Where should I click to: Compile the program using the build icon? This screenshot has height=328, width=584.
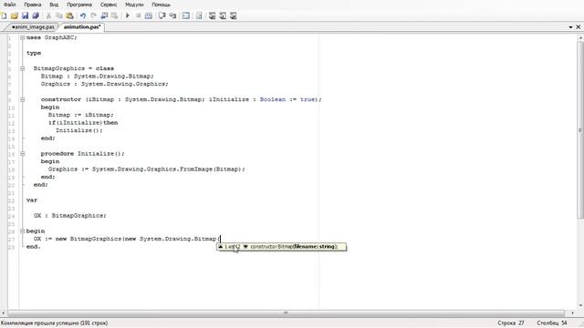tap(149, 15)
